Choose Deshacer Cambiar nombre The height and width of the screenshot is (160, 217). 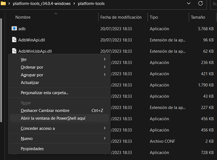59,111
